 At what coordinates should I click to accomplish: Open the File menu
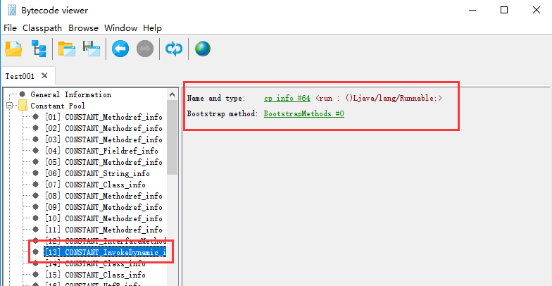tap(10, 28)
